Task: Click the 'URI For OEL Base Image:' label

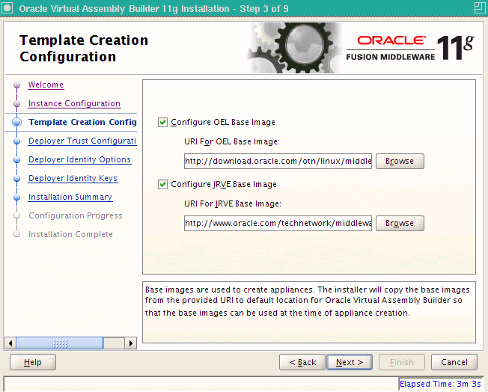Action: point(232,142)
